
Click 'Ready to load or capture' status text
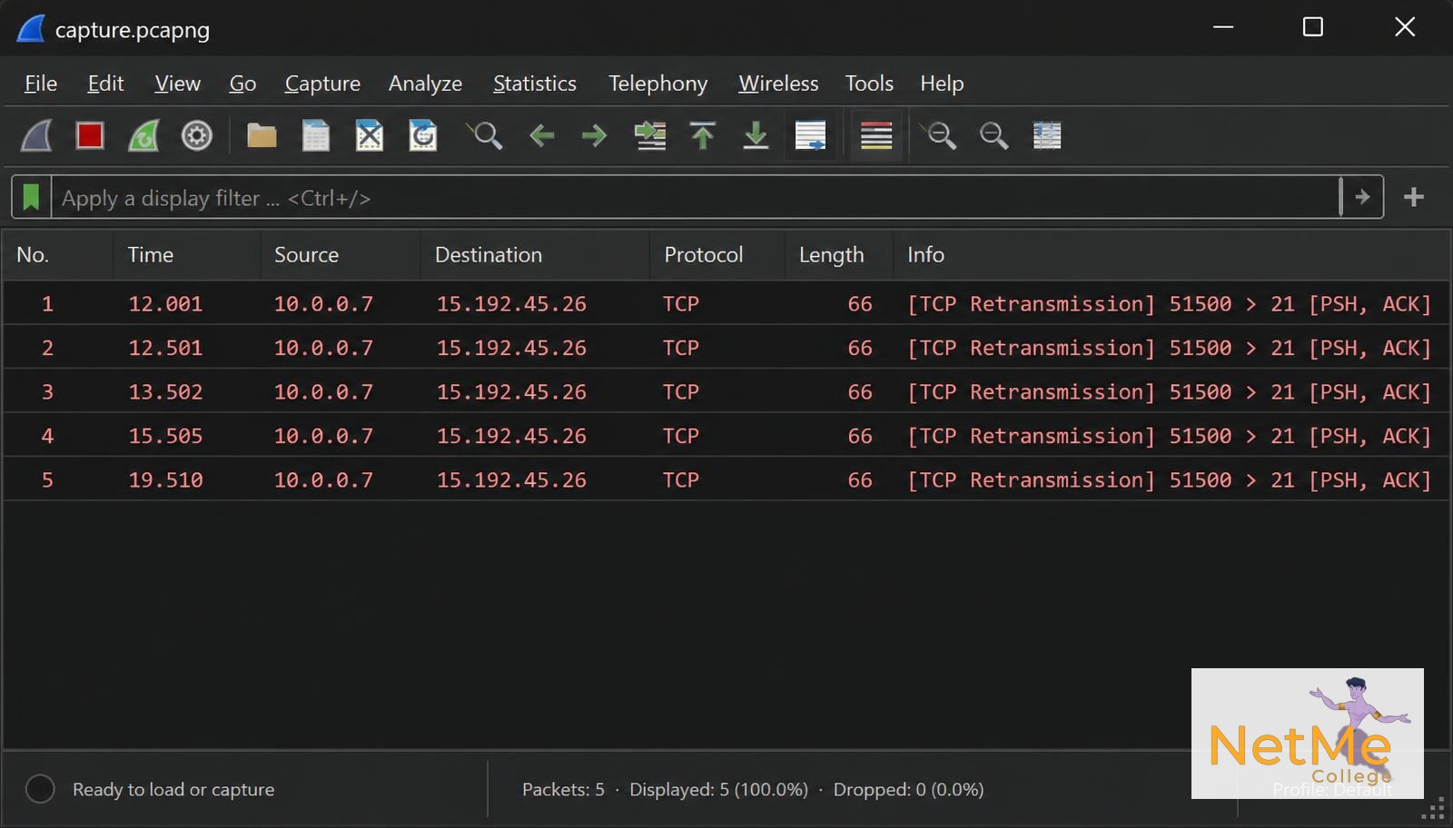coord(173,790)
